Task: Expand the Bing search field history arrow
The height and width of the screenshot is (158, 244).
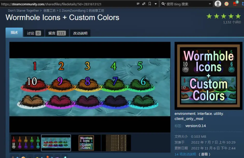Action: point(210,4)
